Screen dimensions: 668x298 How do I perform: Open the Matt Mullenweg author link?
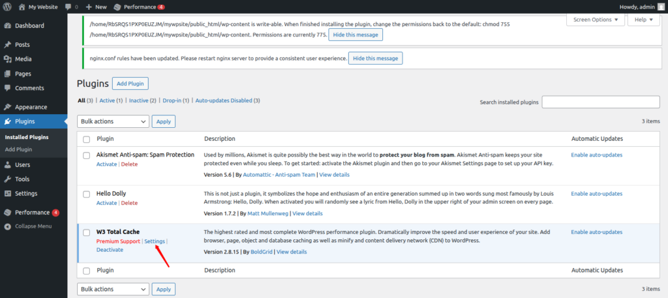(x=268, y=214)
